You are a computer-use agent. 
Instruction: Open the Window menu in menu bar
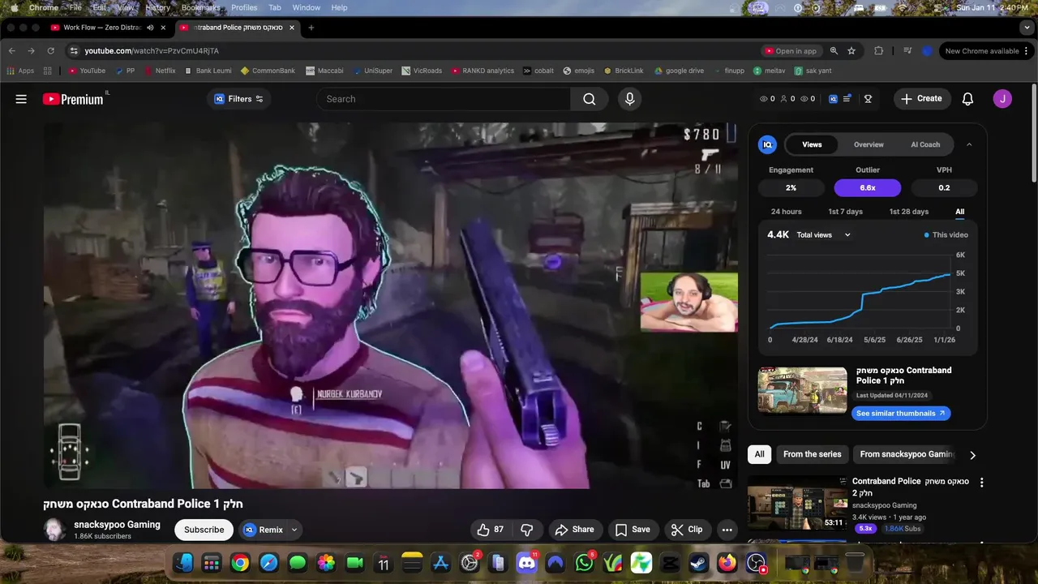pos(306,7)
